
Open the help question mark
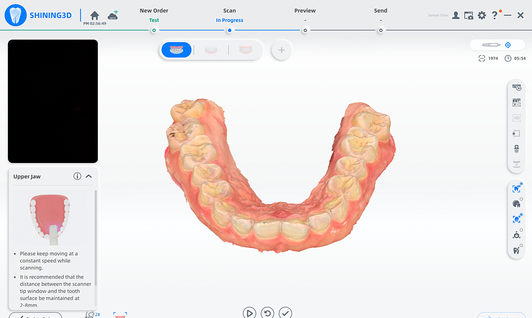[495, 16]
